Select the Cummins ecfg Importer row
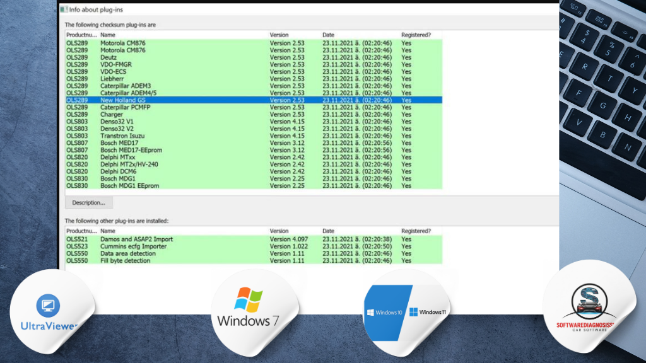The height and width of the screenshot is (363, 646). coord(133,246)
